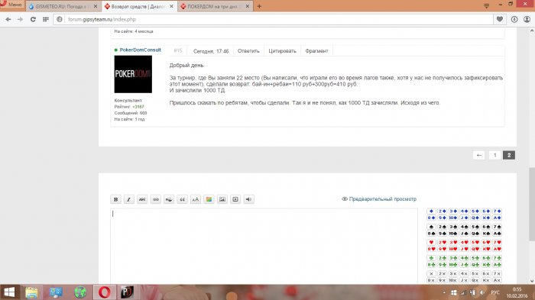Insert the ace of diamonds card
This screenshot has height=300, width=535.
coord(497,218)
